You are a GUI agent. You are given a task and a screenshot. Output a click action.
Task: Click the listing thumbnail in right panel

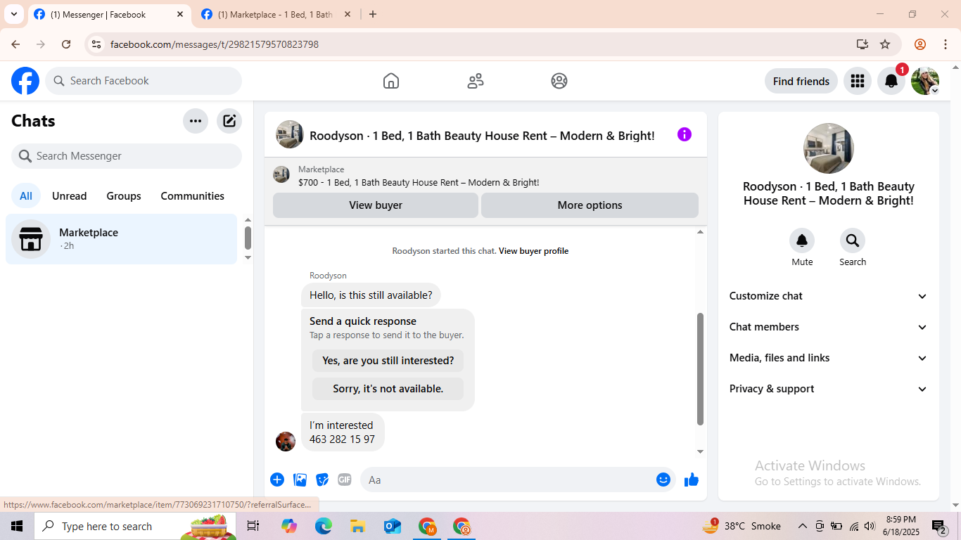pos(829,148)
